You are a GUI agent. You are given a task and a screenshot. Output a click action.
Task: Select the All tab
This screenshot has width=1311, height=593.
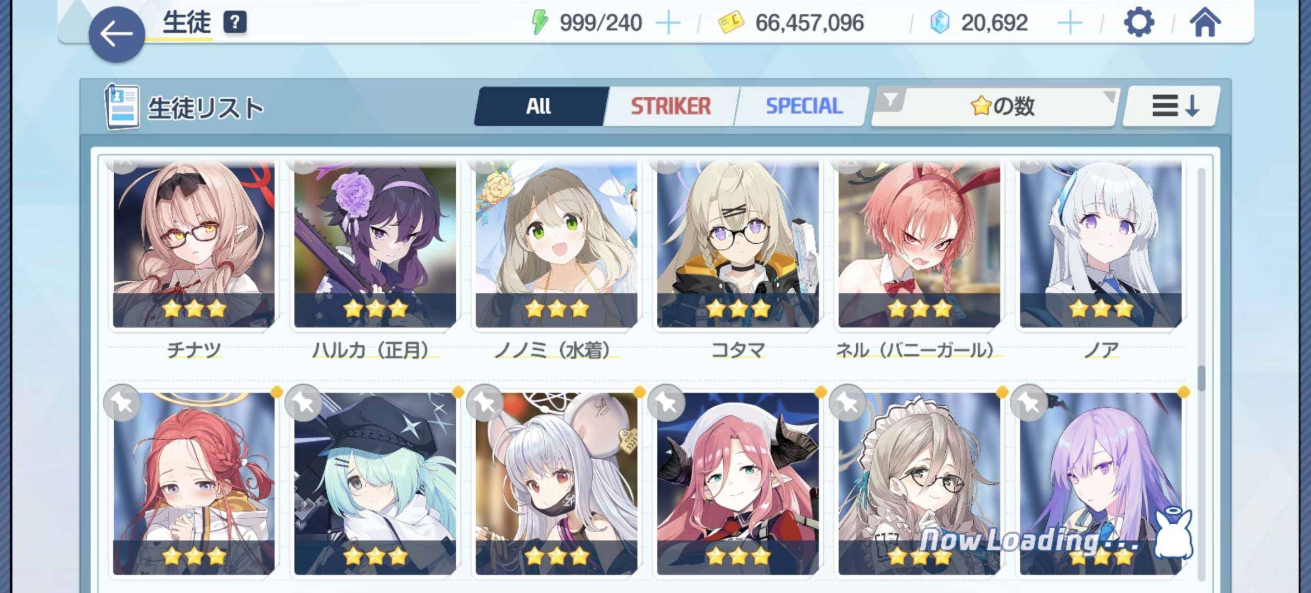point(539,106)
